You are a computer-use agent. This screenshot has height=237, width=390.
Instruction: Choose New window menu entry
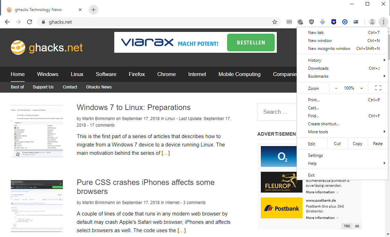click(342, 41)
